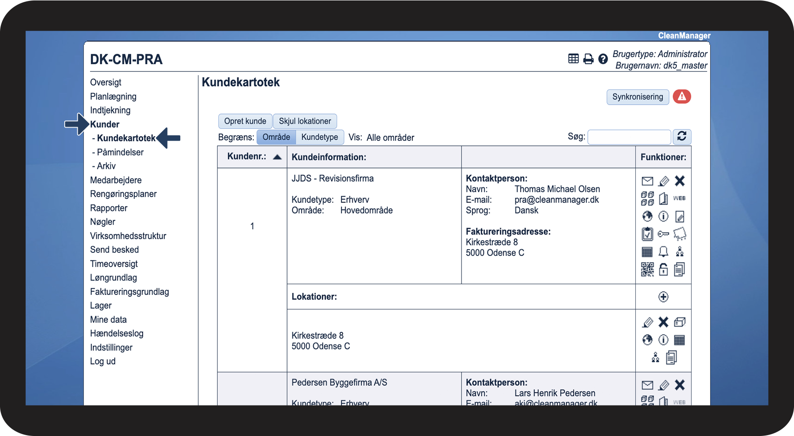The height and width of the screenshot is (436, 794).
Task: Click the unlocked padlock icon for customer 1
Action: 663,269
